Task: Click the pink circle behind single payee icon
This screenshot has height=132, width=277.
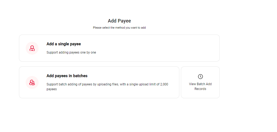Action: pos(28,45)
